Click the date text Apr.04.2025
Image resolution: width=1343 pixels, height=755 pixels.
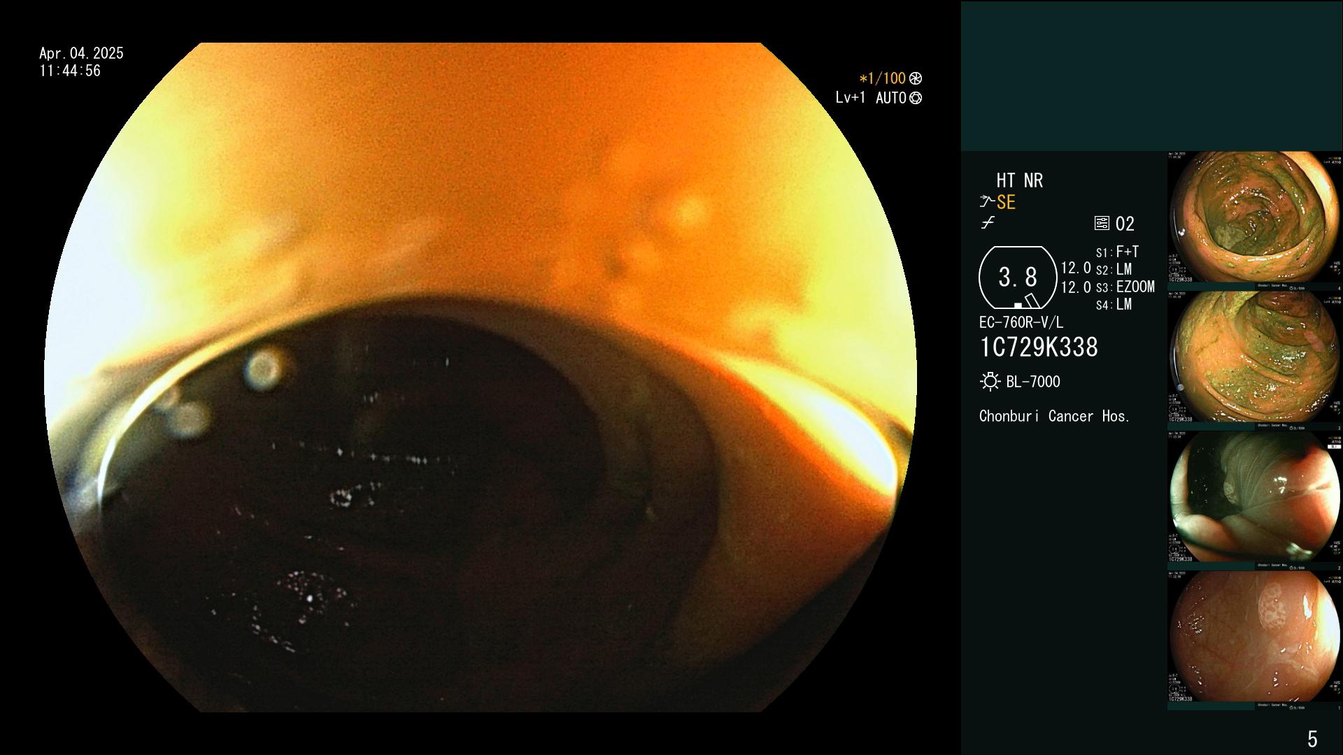(x=81, y=53)
